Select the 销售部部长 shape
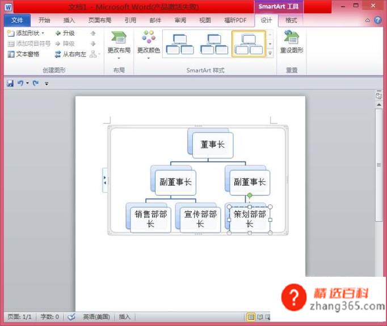This screenshot has width=387, height=326. point(150,220)
